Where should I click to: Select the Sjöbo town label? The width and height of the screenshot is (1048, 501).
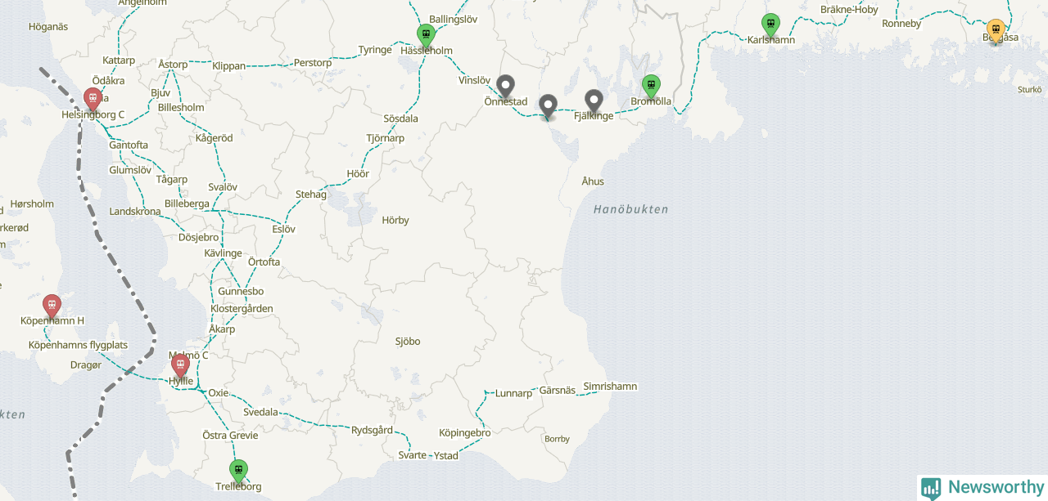point(408,342)
